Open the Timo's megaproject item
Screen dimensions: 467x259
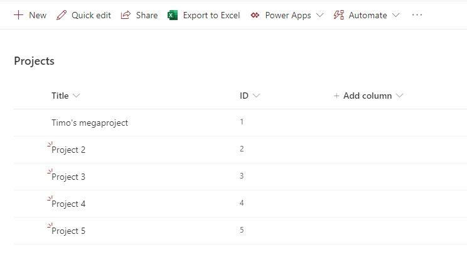[90, 123]
